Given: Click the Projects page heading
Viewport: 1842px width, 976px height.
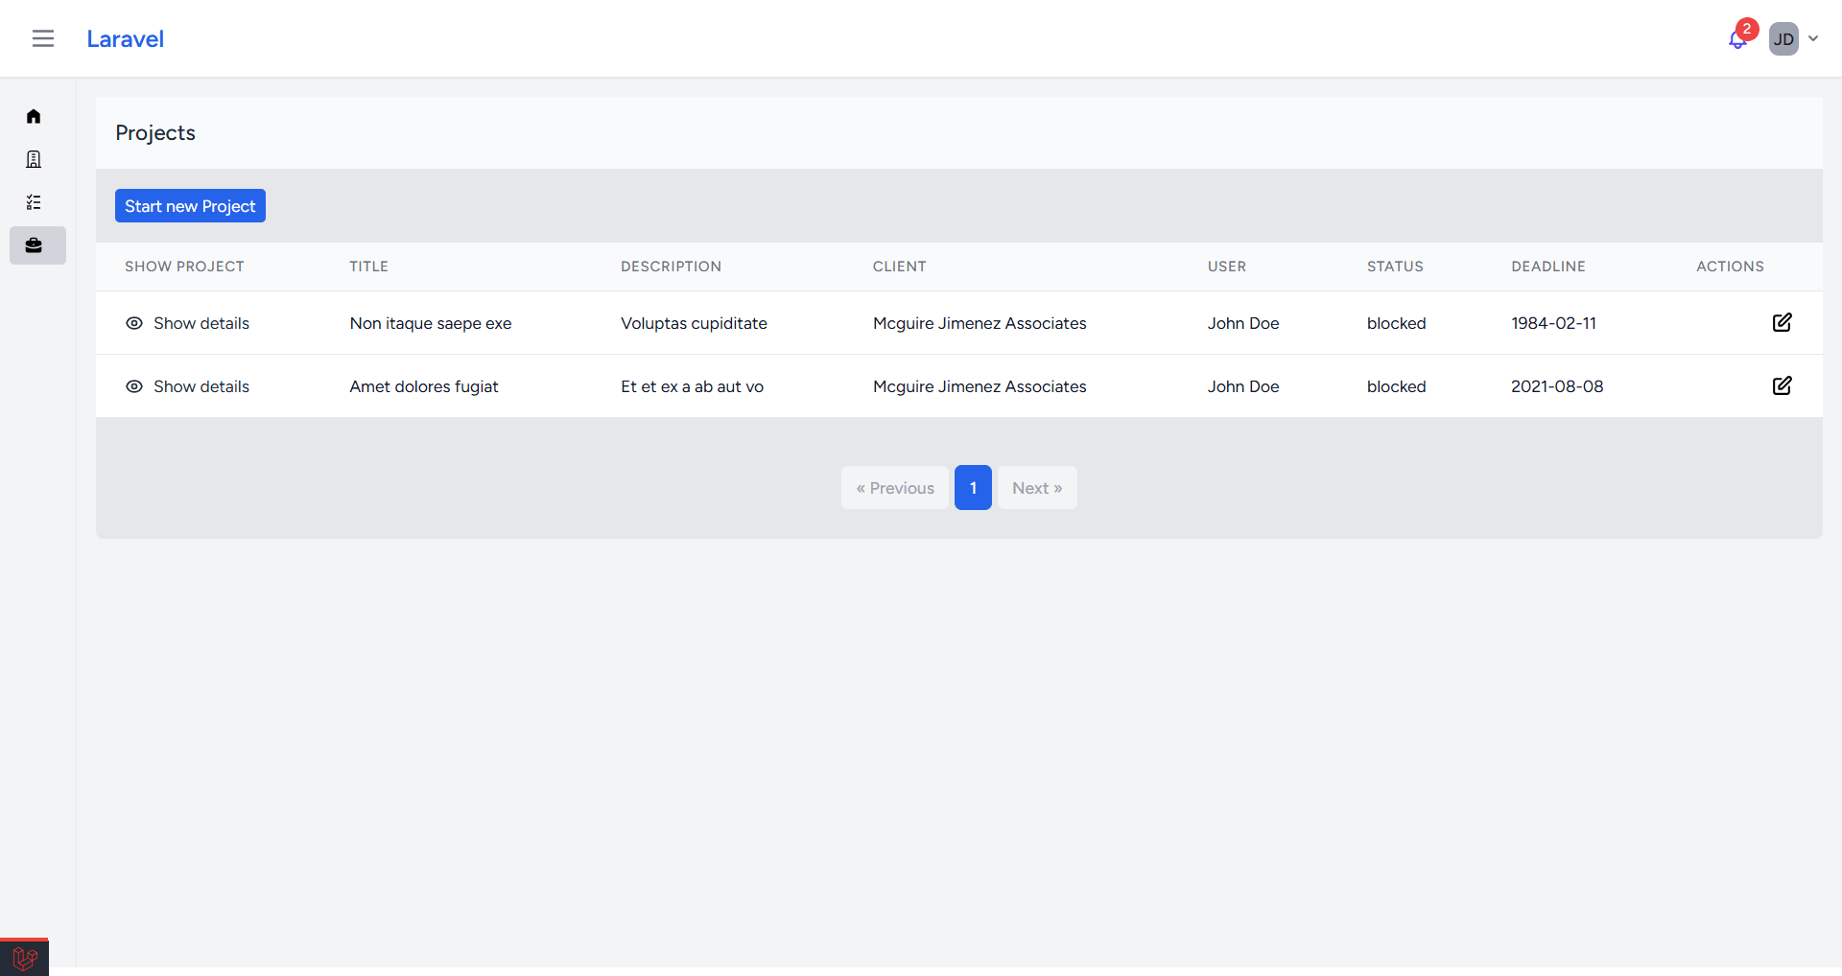Looking at the screenshot, I should [155, 132].
